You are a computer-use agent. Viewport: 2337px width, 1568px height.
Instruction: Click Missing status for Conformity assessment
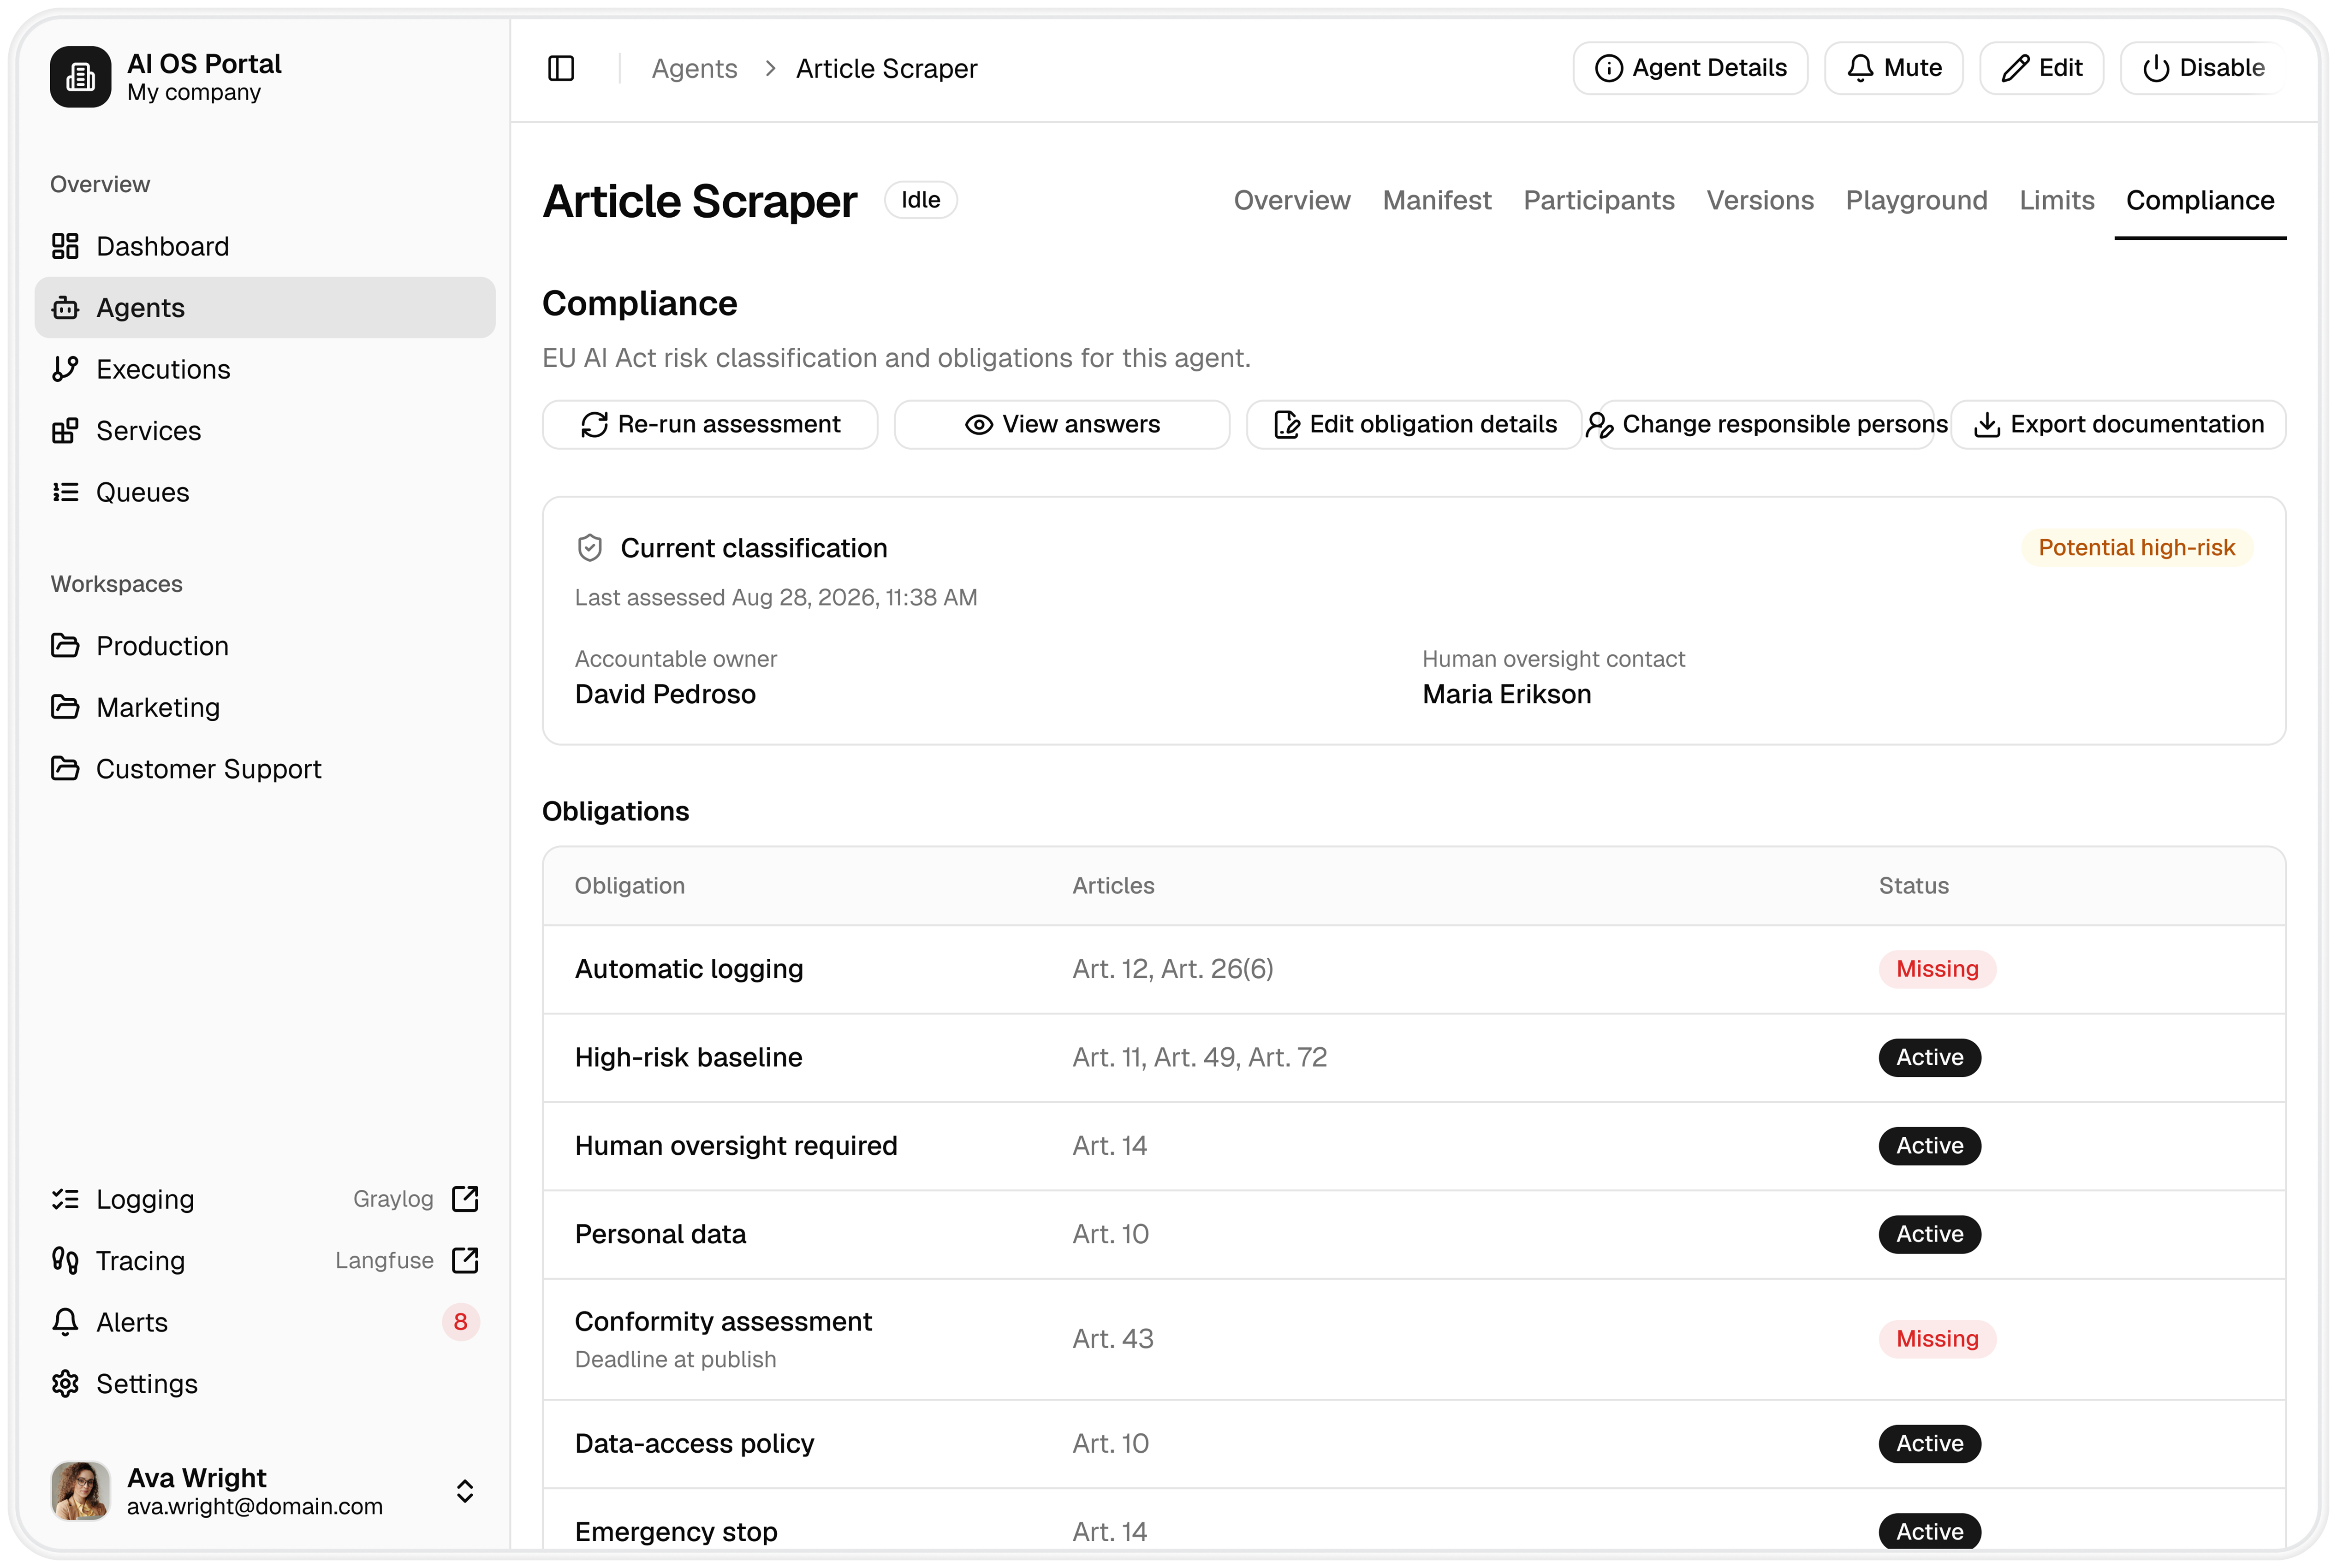[1936, 1339]
